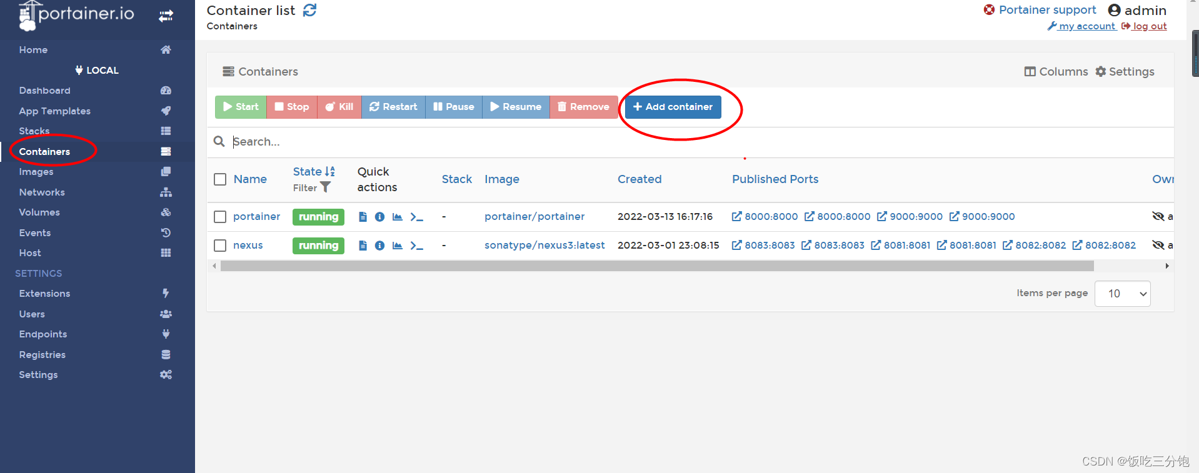Open console icon for nexus container
The height and width of the screenshot is (473, 1199).
tap(416, 246)
